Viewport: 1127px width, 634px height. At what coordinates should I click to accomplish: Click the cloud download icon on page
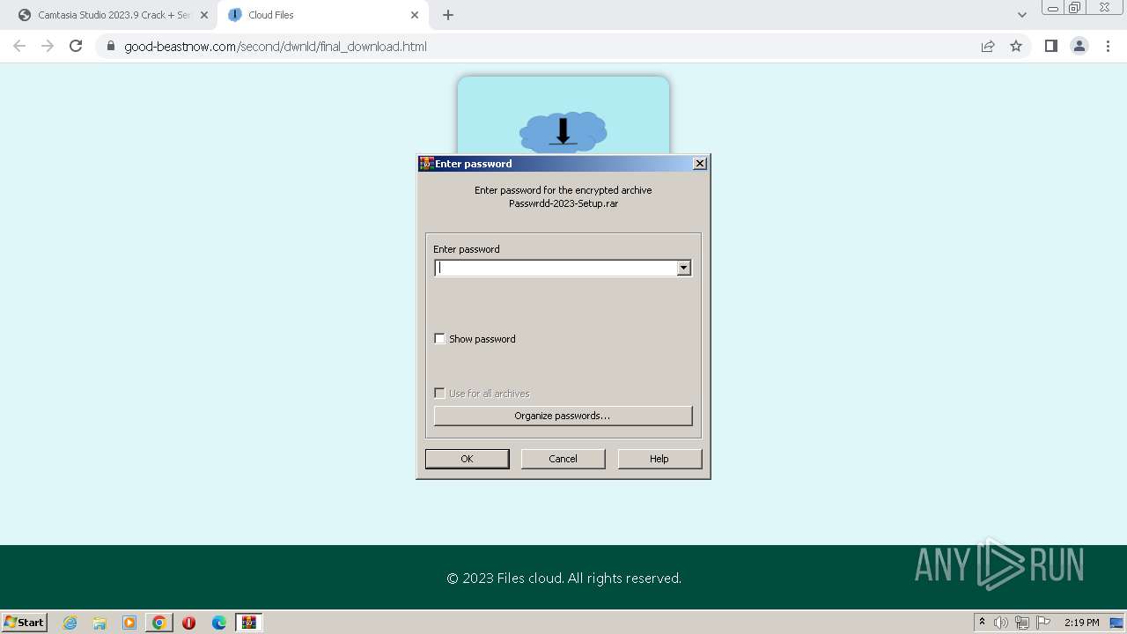click(563, 132)
